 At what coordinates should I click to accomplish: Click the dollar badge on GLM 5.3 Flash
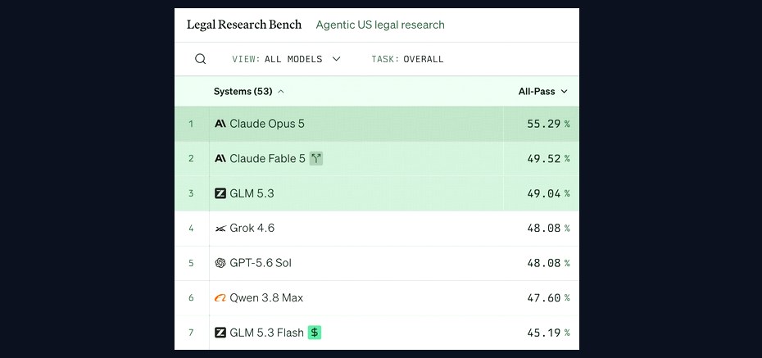click(x=315, y=333)
